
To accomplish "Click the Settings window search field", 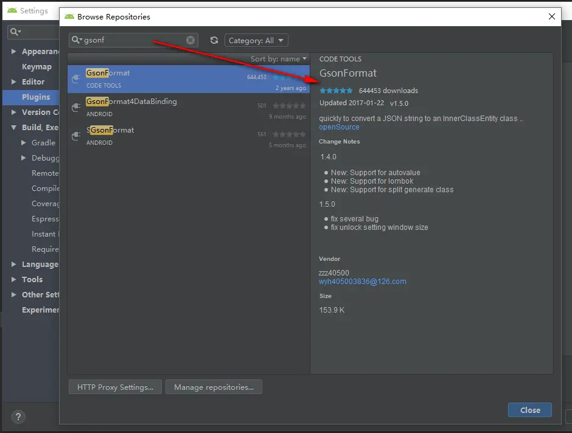I will pyautogui.click(x=33, y=32).
